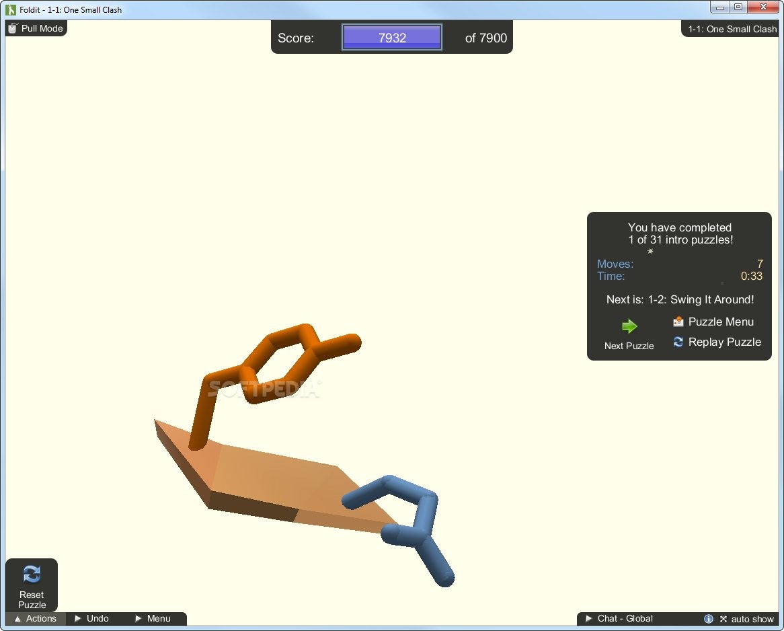Maximize the Foldit window
Image resolution: width=784 pixels, height=631 pixels.
tap(738, 7)
